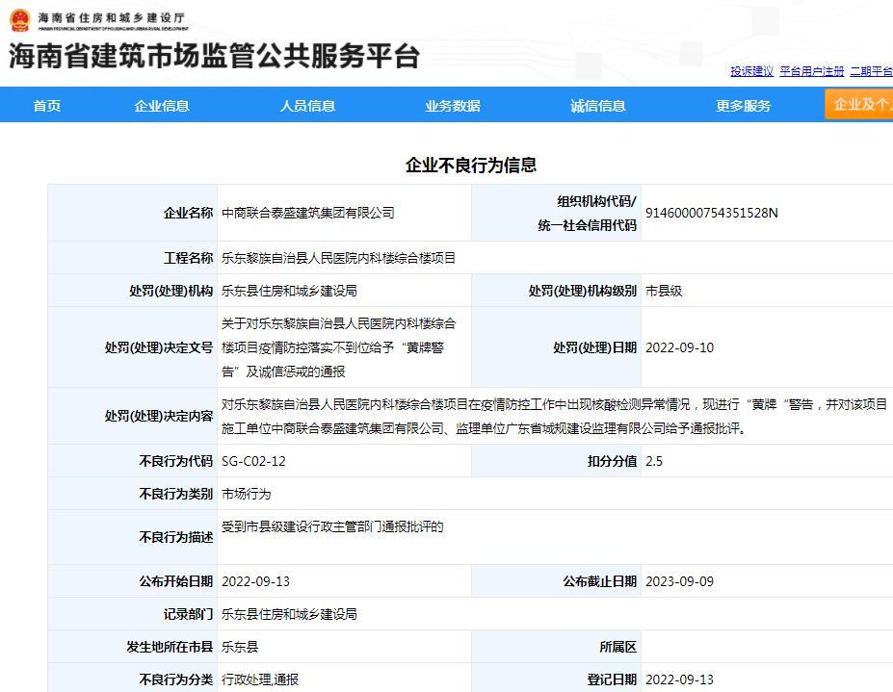Click the credit code 91460000754351528N
Image resolution: width=893 pixels, height=692 pixels.
tap(711, 213)
